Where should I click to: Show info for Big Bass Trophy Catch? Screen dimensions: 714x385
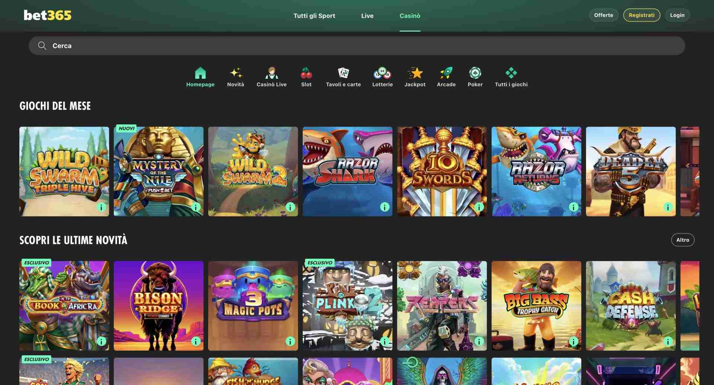point(574,341)
